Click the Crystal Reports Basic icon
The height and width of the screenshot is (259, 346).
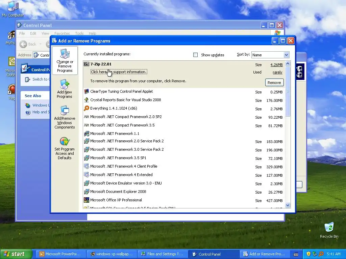click(x=86, y=100)
